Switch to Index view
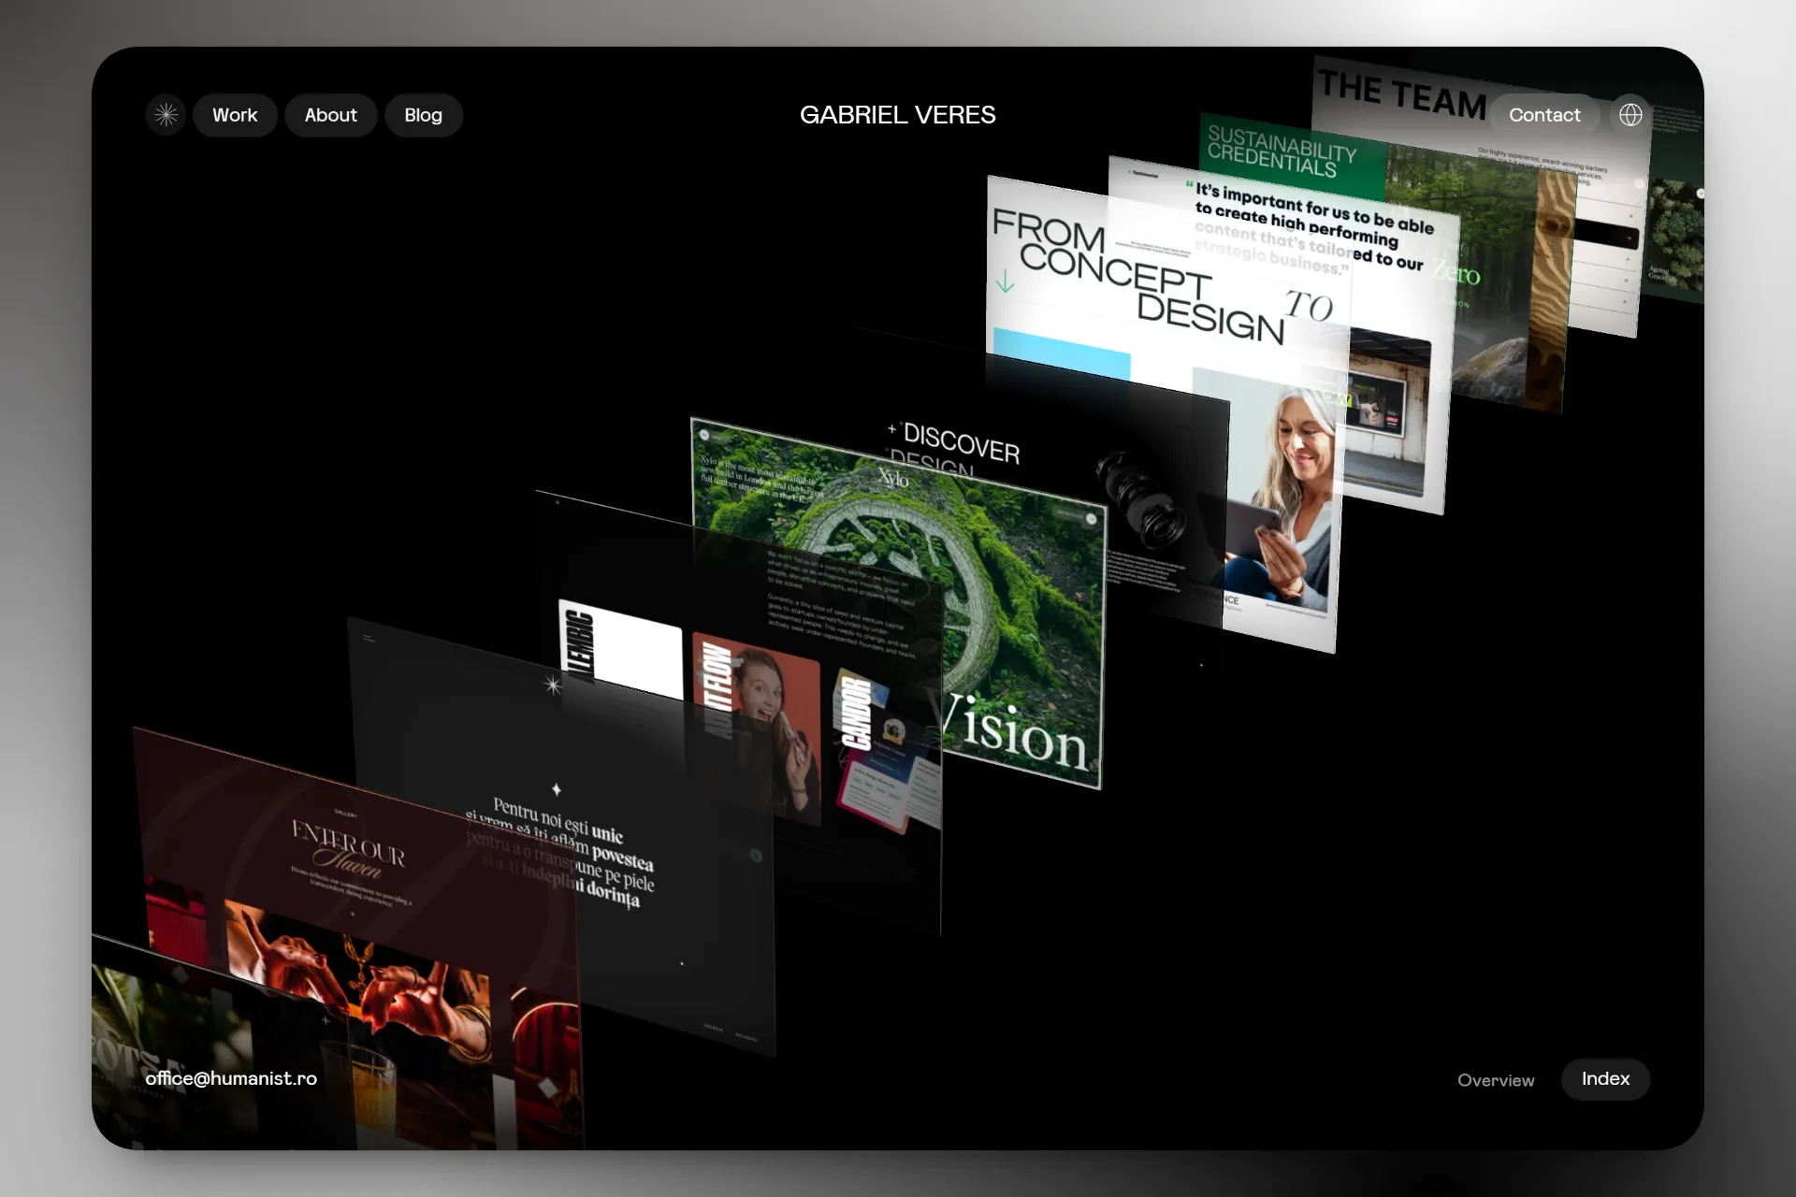The width and height of the screenshot is (1796, 1197). 1605,1078
